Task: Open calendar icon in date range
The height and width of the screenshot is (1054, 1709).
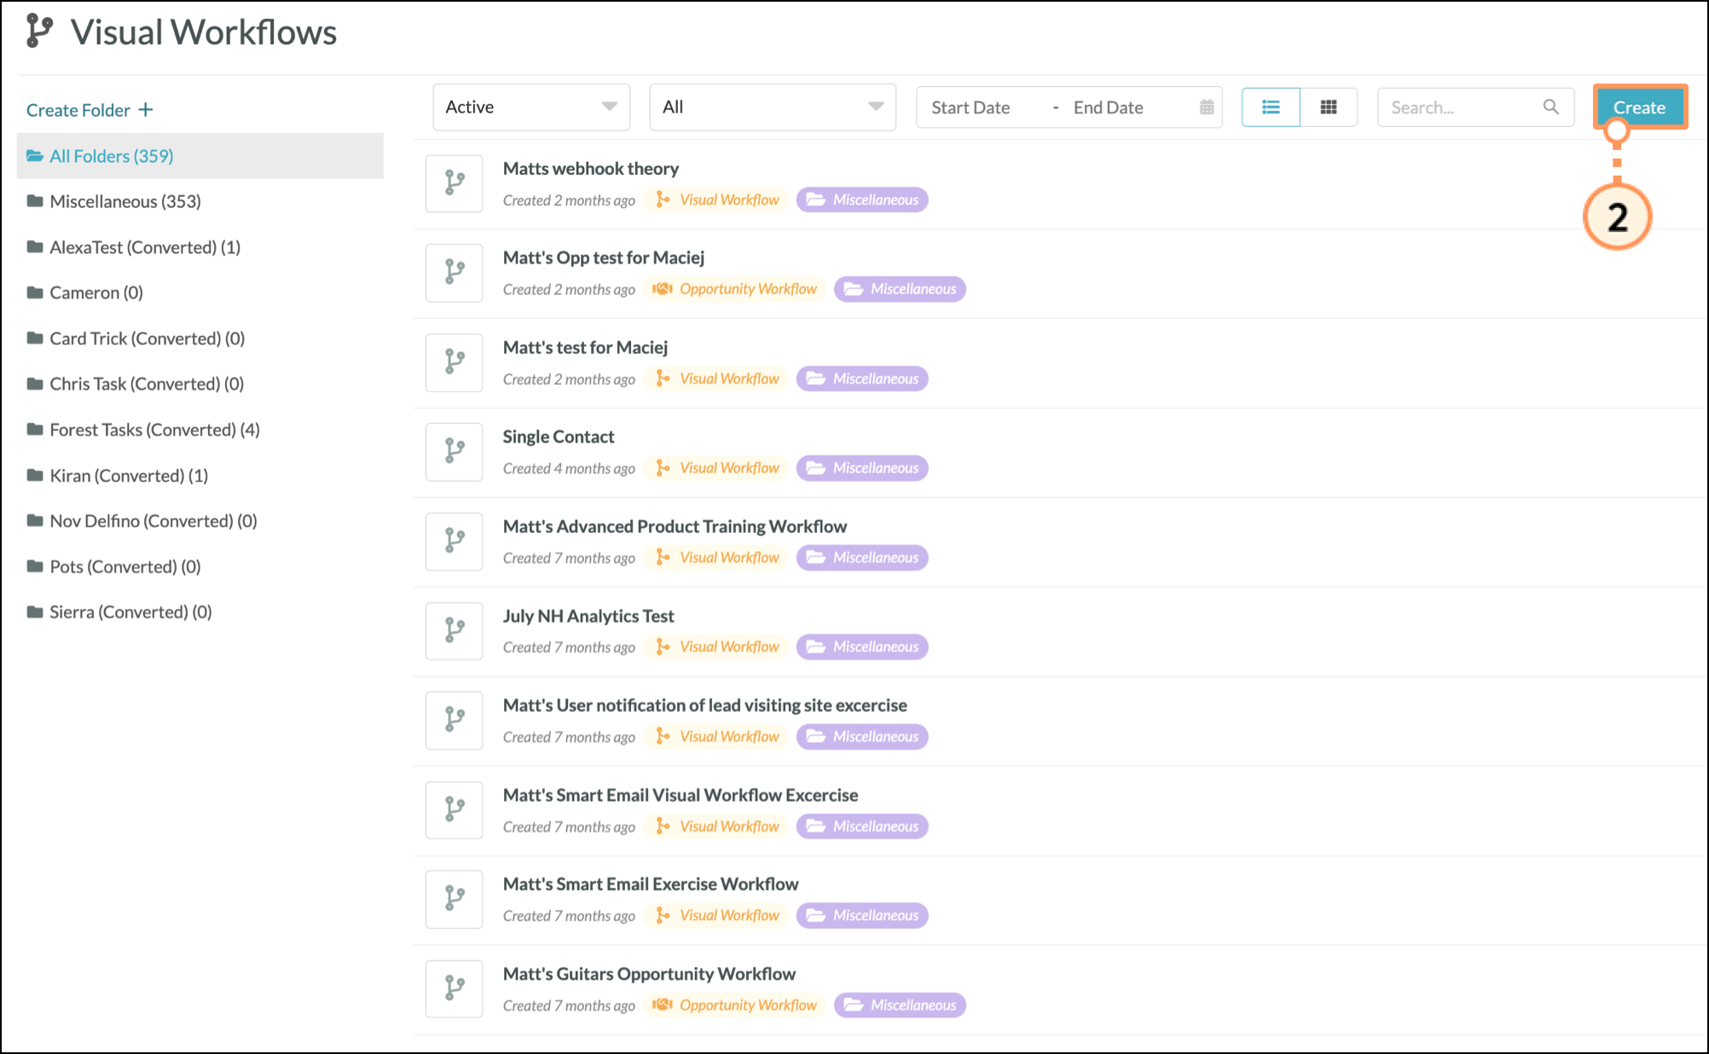Action: point(1206,107)
